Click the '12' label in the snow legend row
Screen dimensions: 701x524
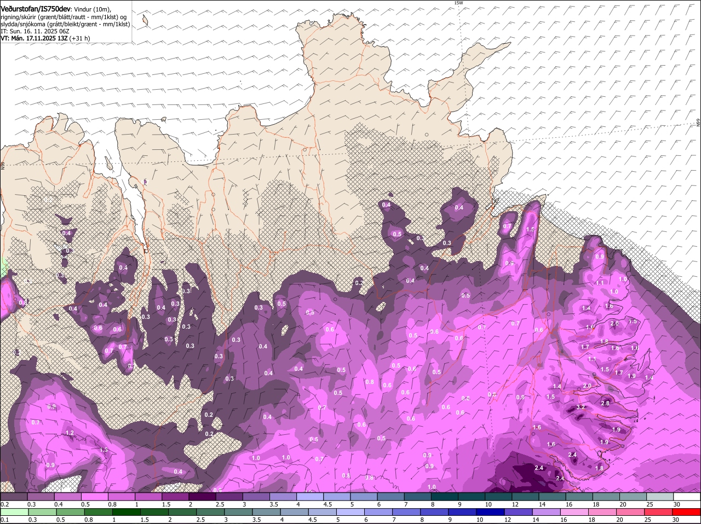tap(515, 504)
